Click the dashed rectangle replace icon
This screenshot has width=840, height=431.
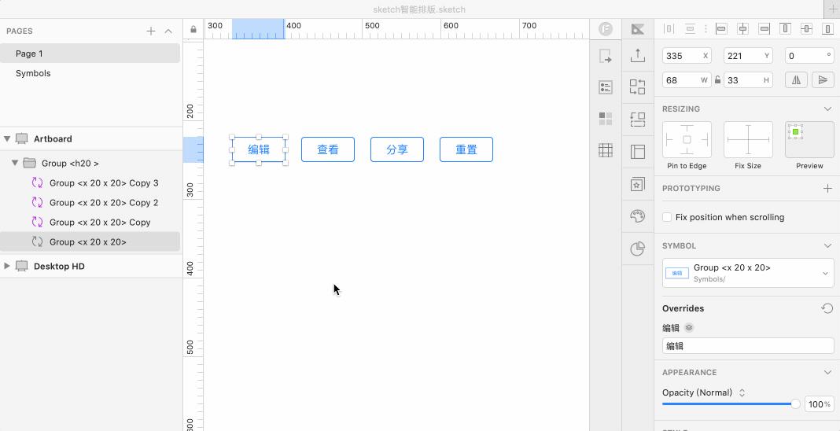click(x=638, y=119)
